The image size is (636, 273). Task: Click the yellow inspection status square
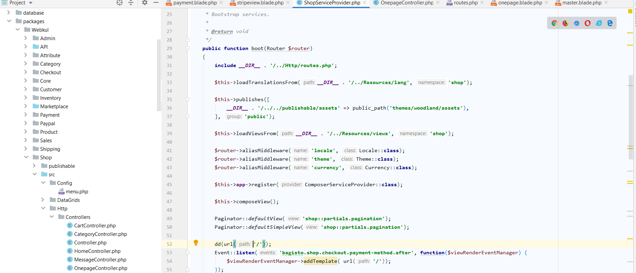click(630, 11)
